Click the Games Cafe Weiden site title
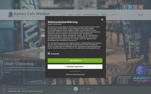 click(x=32, y=14)
